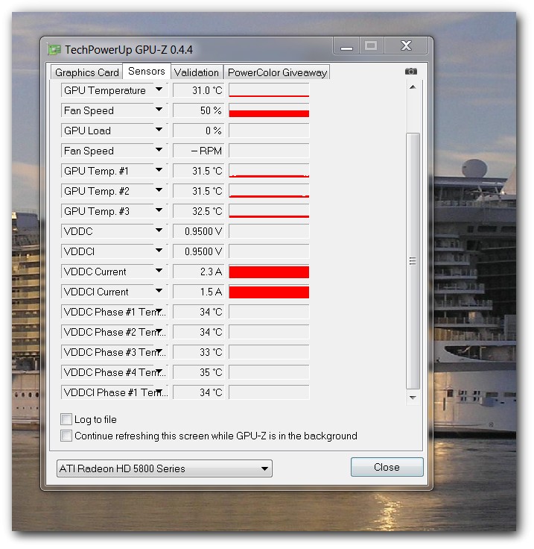Open the VDDCI voltage sensor dropdown
The width and height of the screenshot is (534, 549).
pos(159,251)
